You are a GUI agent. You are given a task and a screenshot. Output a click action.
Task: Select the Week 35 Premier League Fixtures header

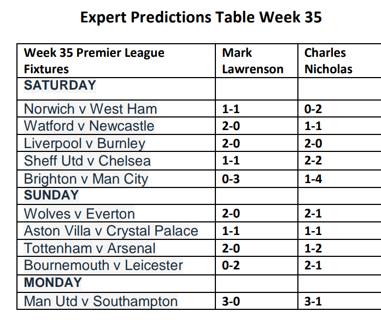coord(94,61)
